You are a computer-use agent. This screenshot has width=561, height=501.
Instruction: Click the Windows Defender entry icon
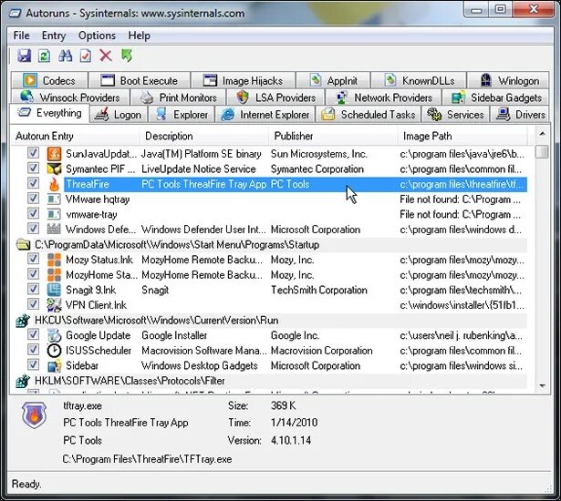tap(54, 229)
